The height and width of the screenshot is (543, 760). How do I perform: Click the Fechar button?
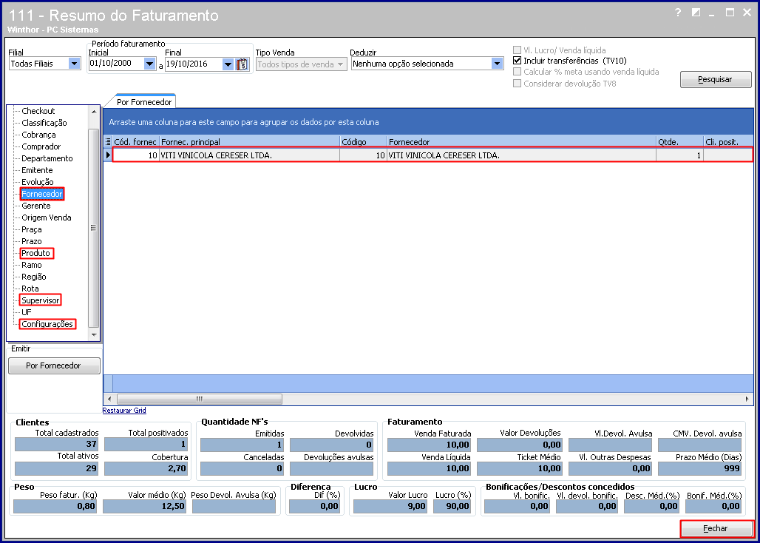[x=716, y=528]
